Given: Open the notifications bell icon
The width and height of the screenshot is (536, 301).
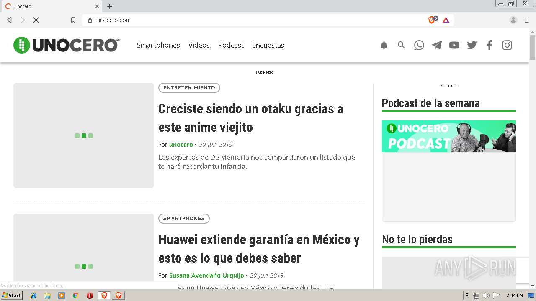Looking at the screenshot, I should click(x=384, y=45).
